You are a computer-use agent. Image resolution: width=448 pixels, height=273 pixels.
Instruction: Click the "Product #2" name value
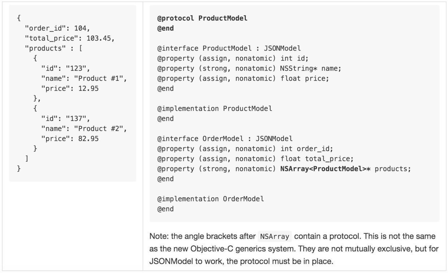point(100,129)
